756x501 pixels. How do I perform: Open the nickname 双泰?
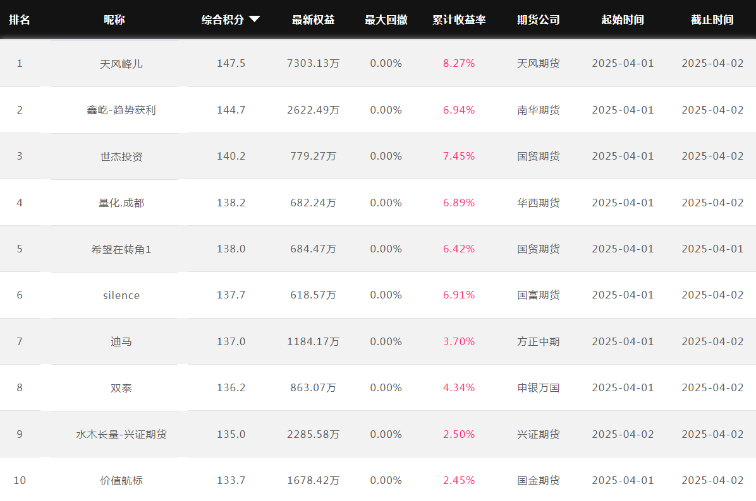(x=121, y=388)
